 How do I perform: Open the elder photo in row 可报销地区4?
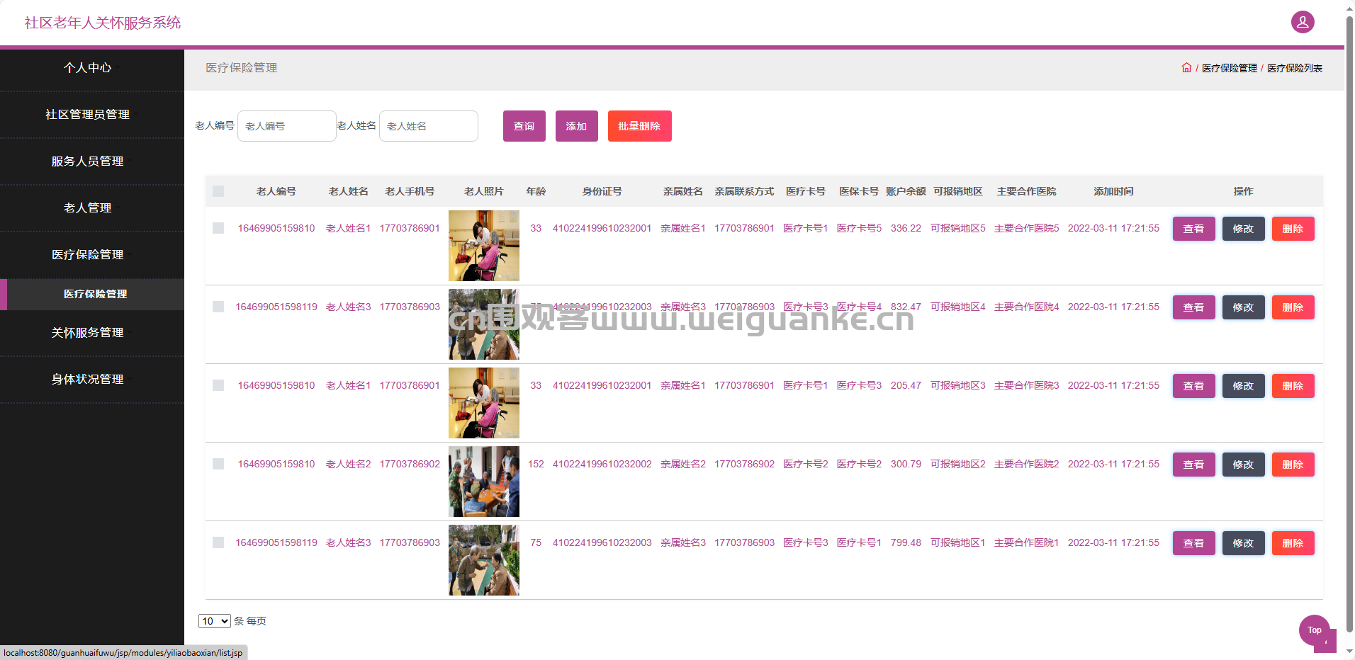484,324
